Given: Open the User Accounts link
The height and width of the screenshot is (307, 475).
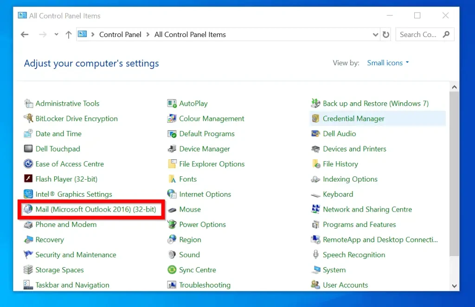Looking at the screenshot, I should (x=345, y=285).
